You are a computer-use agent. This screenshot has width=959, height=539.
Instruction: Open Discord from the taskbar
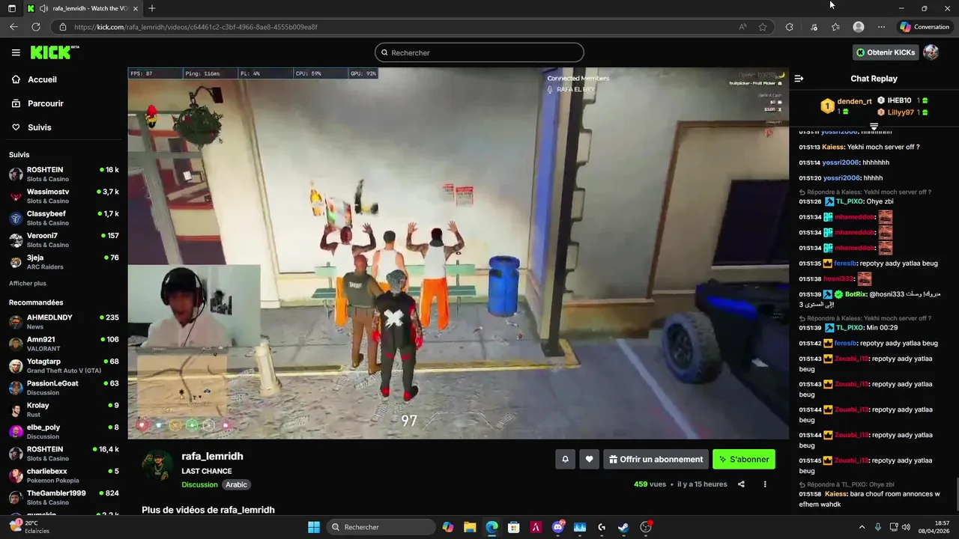[x=557, y=527]
